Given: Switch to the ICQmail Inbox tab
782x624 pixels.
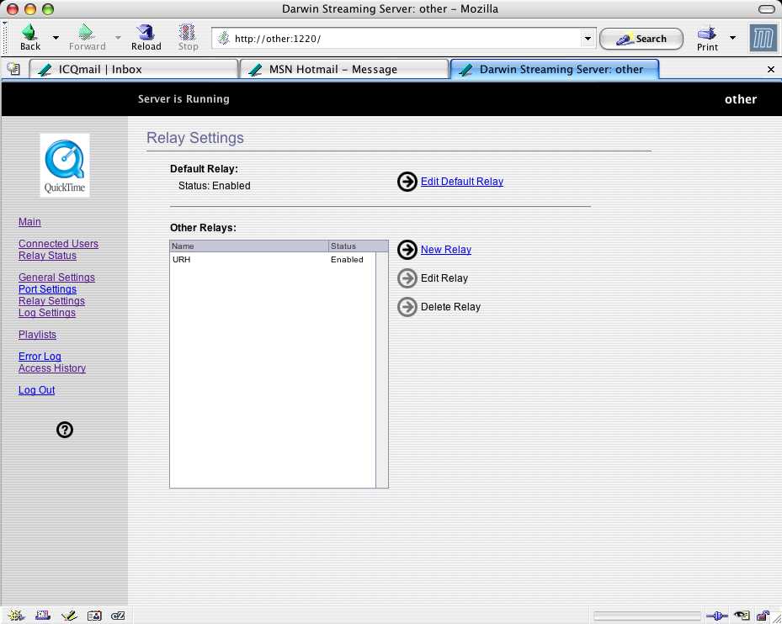Looking at the screenshot, I should [x=132, y=69].
